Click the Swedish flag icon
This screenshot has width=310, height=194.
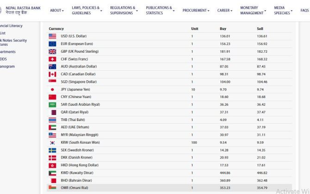[x=52, y=150]
